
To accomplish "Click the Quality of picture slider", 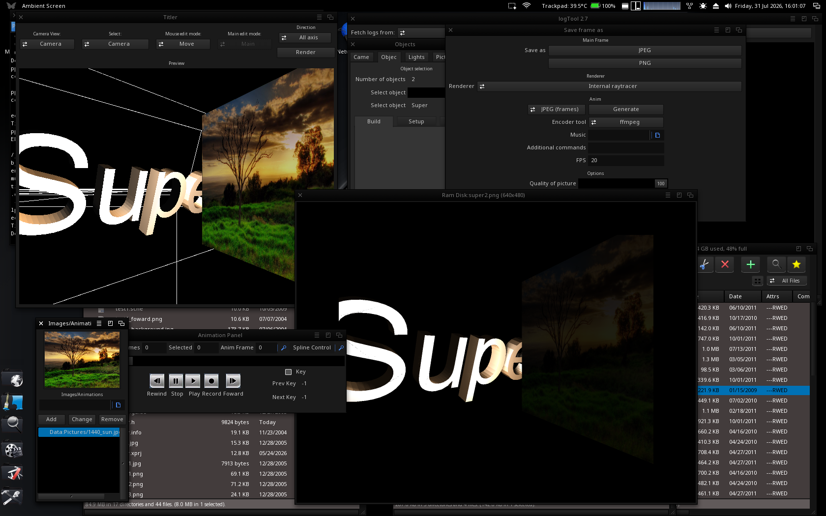I will tap(622, 183).
